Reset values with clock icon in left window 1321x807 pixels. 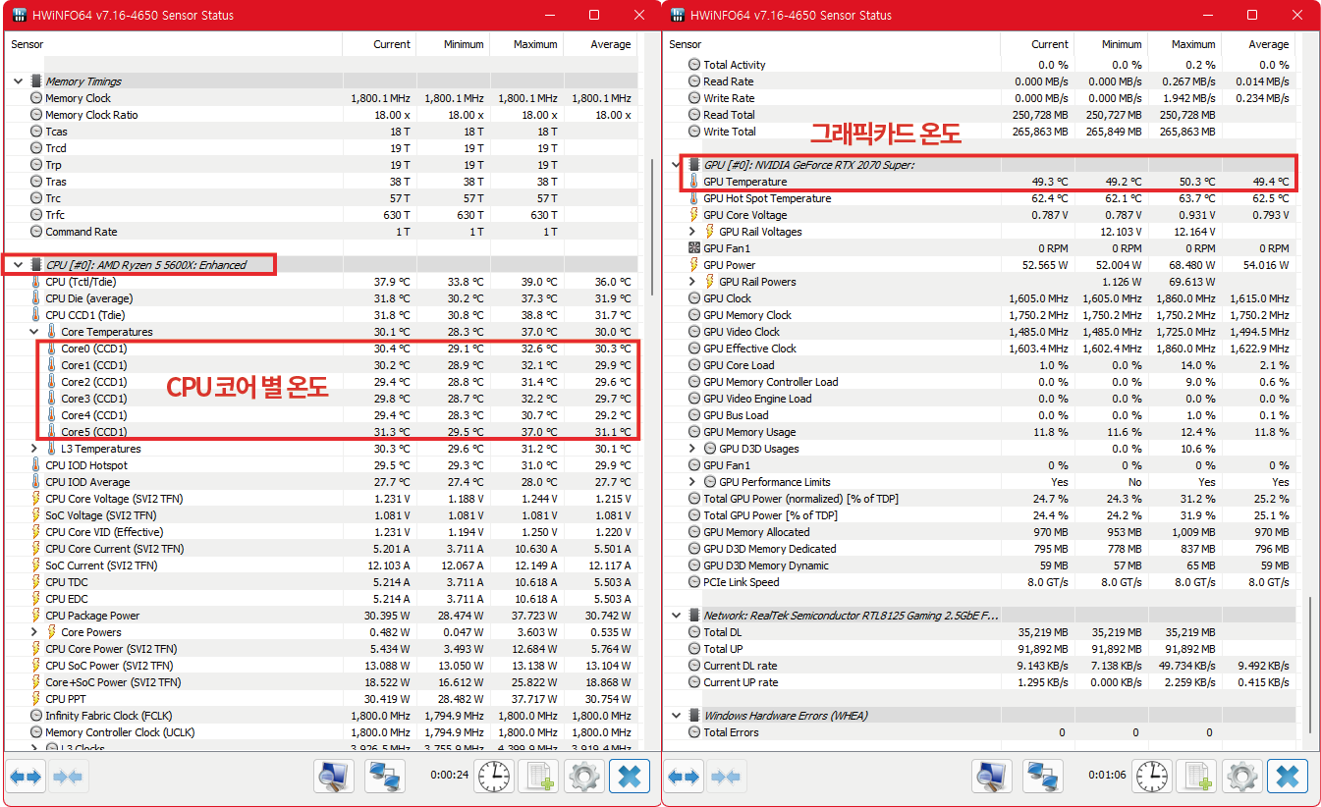click(x=494, y=777)
